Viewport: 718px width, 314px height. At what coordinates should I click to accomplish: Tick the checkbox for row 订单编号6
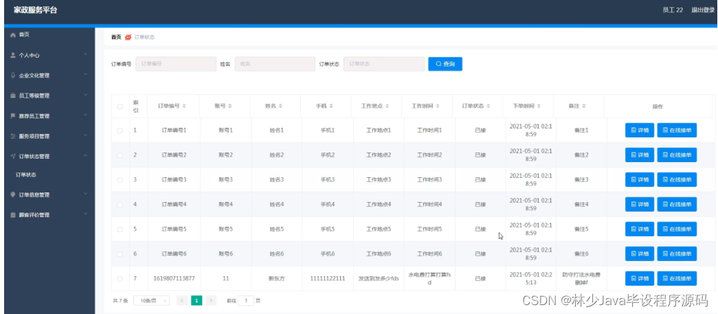pos(120,254)
